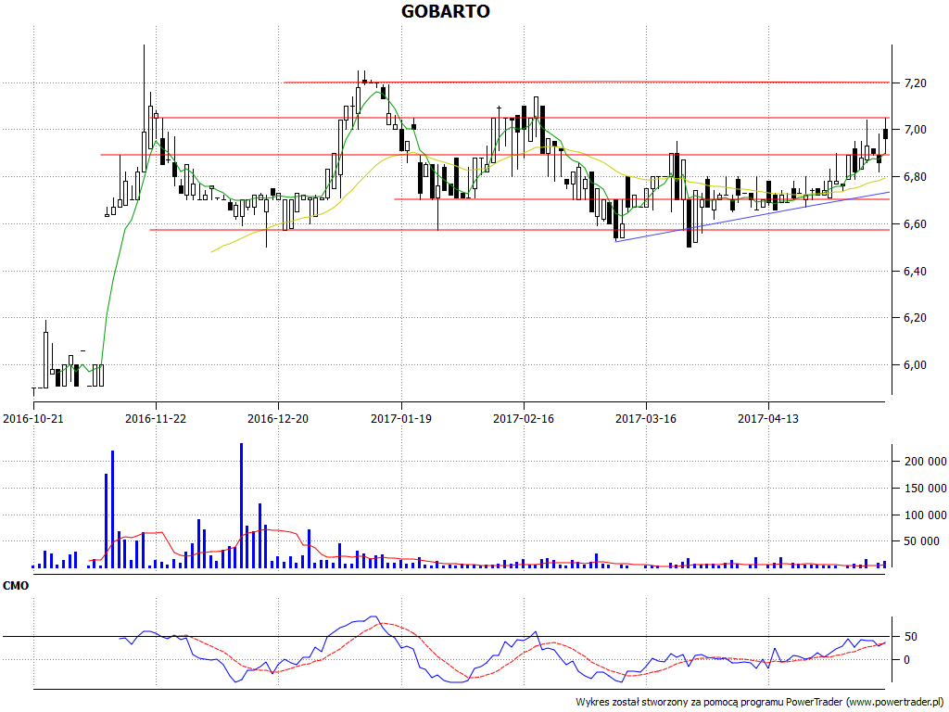Click the 7,00 price axis label
This screenshot has height=712, width=949.
tap(915, 130)
